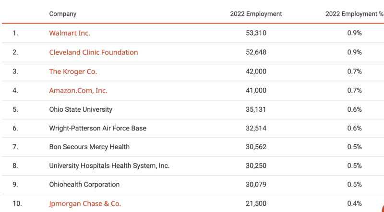Image resolution: width=384 pixels, height=212 pixels.
Task: Open the Cleveland Clinic Foundation link
Action: pyautogui.click(x=94, y=52)
